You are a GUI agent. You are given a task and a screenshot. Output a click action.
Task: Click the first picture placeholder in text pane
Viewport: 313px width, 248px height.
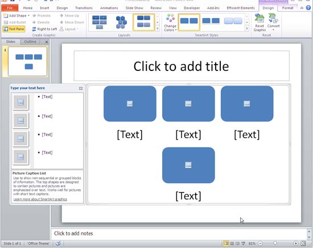20,102
